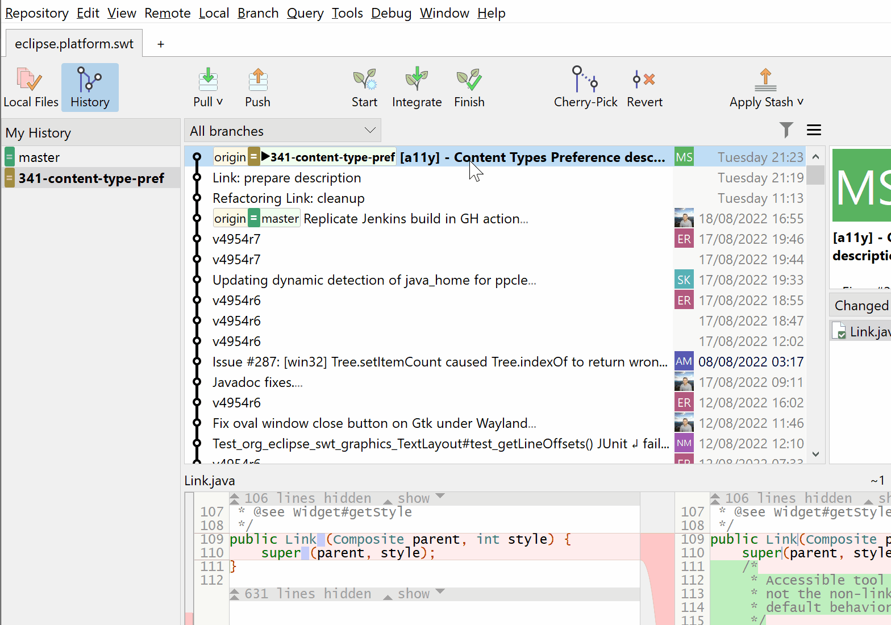
Task: Click the green master branch marker icon
Action: [x=10, y=157]
